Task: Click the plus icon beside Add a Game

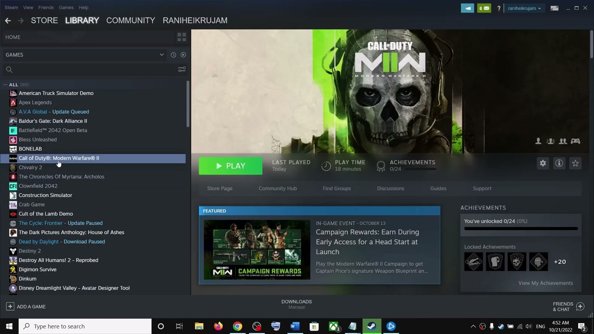Action: pos(10,307)
